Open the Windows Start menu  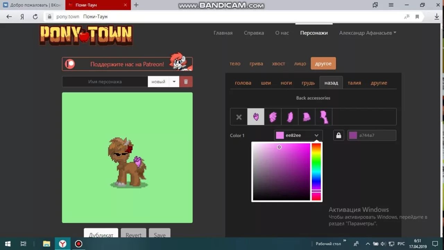click(8, 244)
